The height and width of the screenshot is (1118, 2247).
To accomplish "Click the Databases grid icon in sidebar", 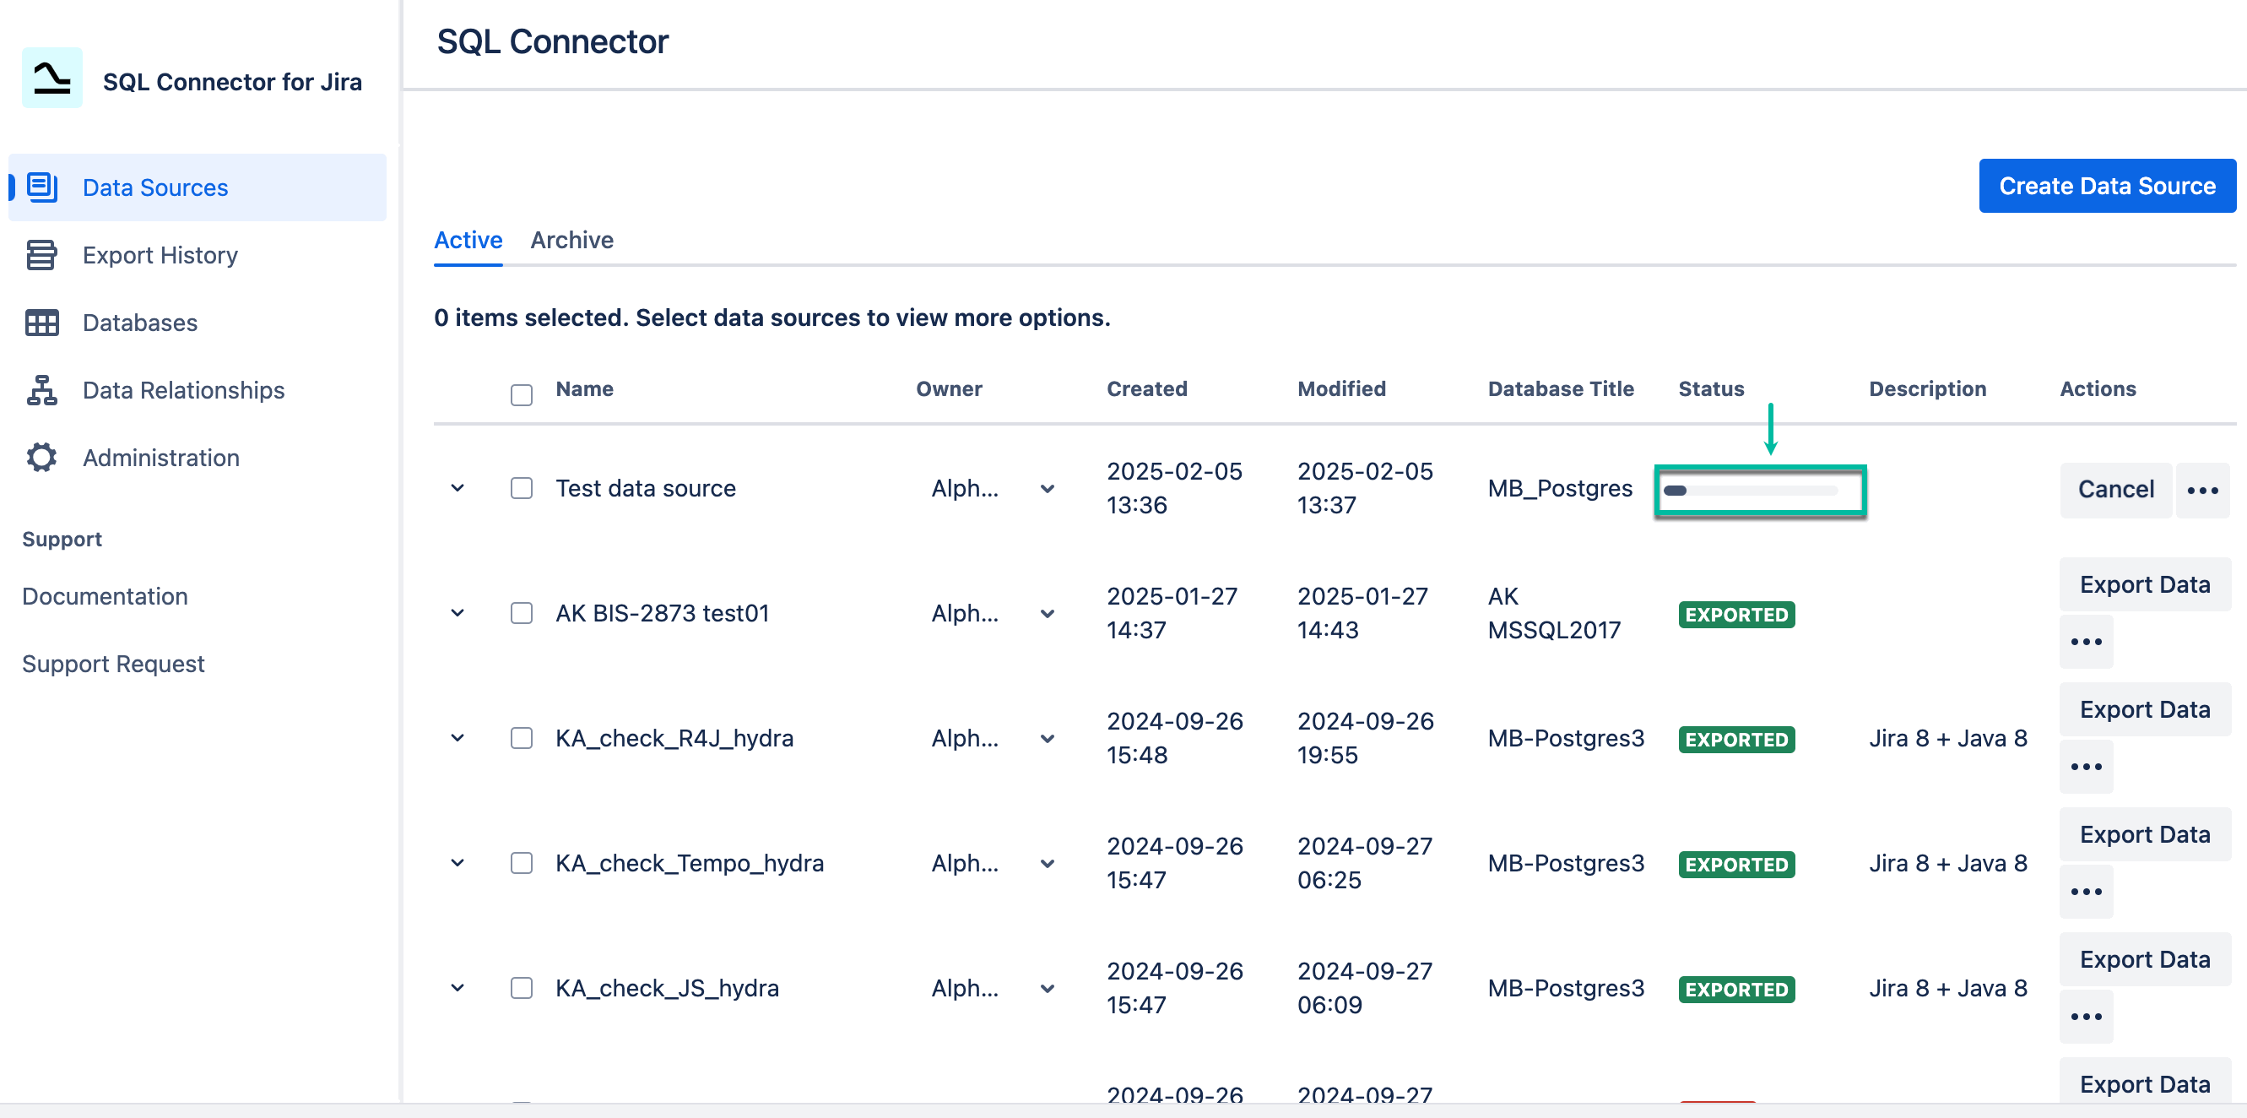I will tap(41, 322).
